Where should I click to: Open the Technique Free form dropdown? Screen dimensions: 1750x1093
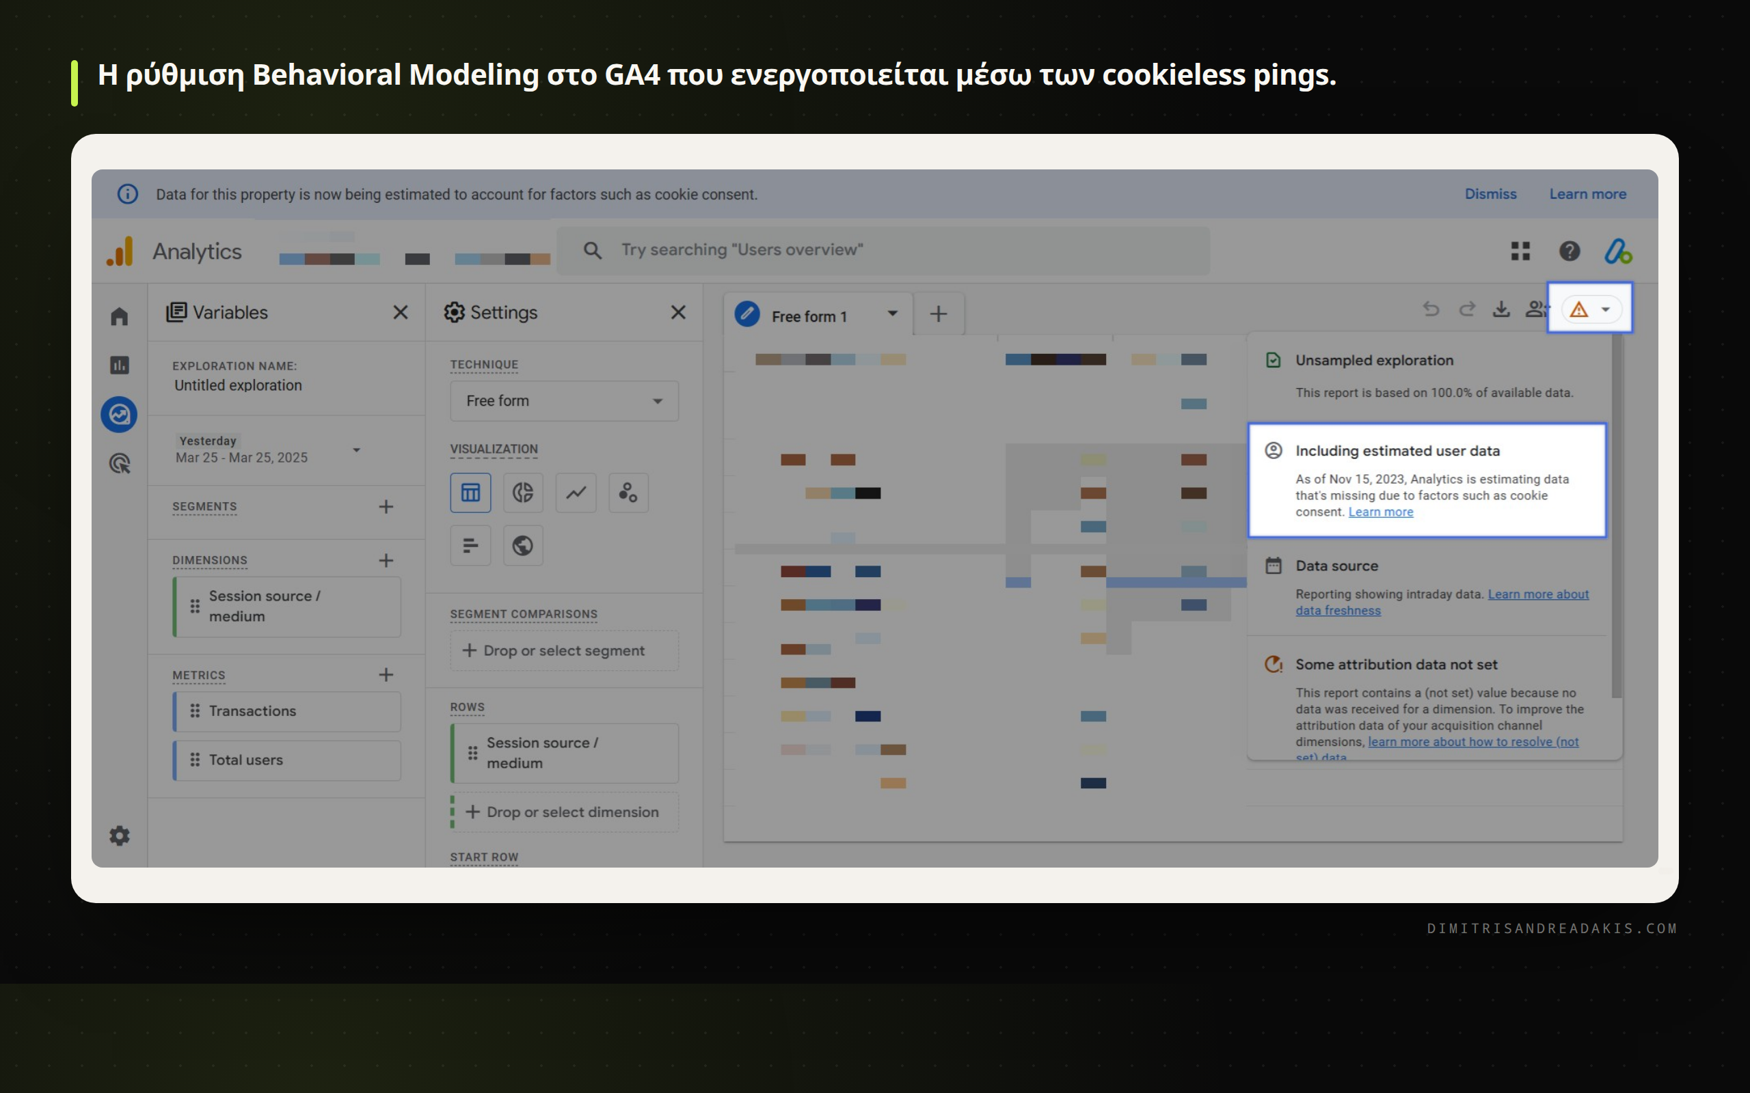click(x=564, y=401)
